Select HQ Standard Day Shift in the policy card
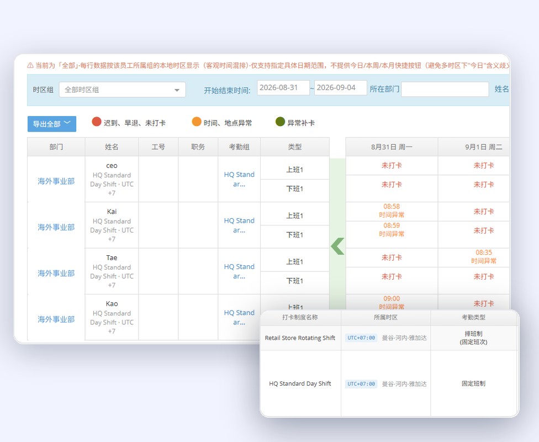Viewport: 539px width, 442px height. (x=300, y=383)
